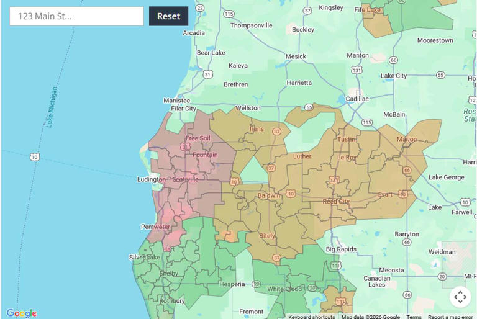The image size is (477, 319).
Task: Click the Evart label
Action: [x=385, y=195]
